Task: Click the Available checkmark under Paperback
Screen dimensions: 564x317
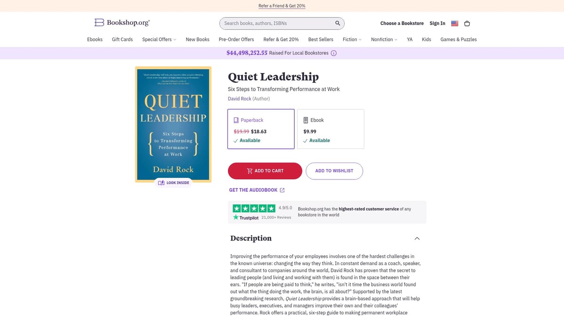Action: pos(235,140)
